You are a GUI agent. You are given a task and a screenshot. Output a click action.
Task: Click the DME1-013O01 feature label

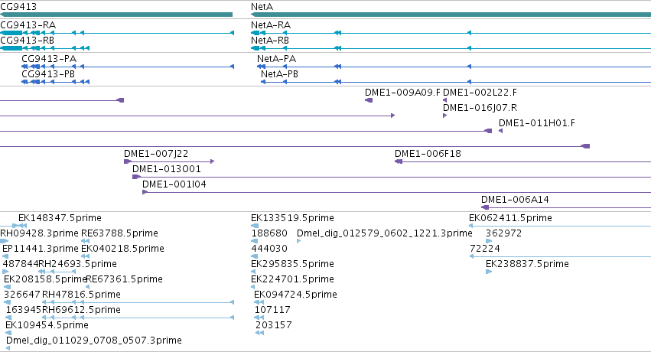167,169
